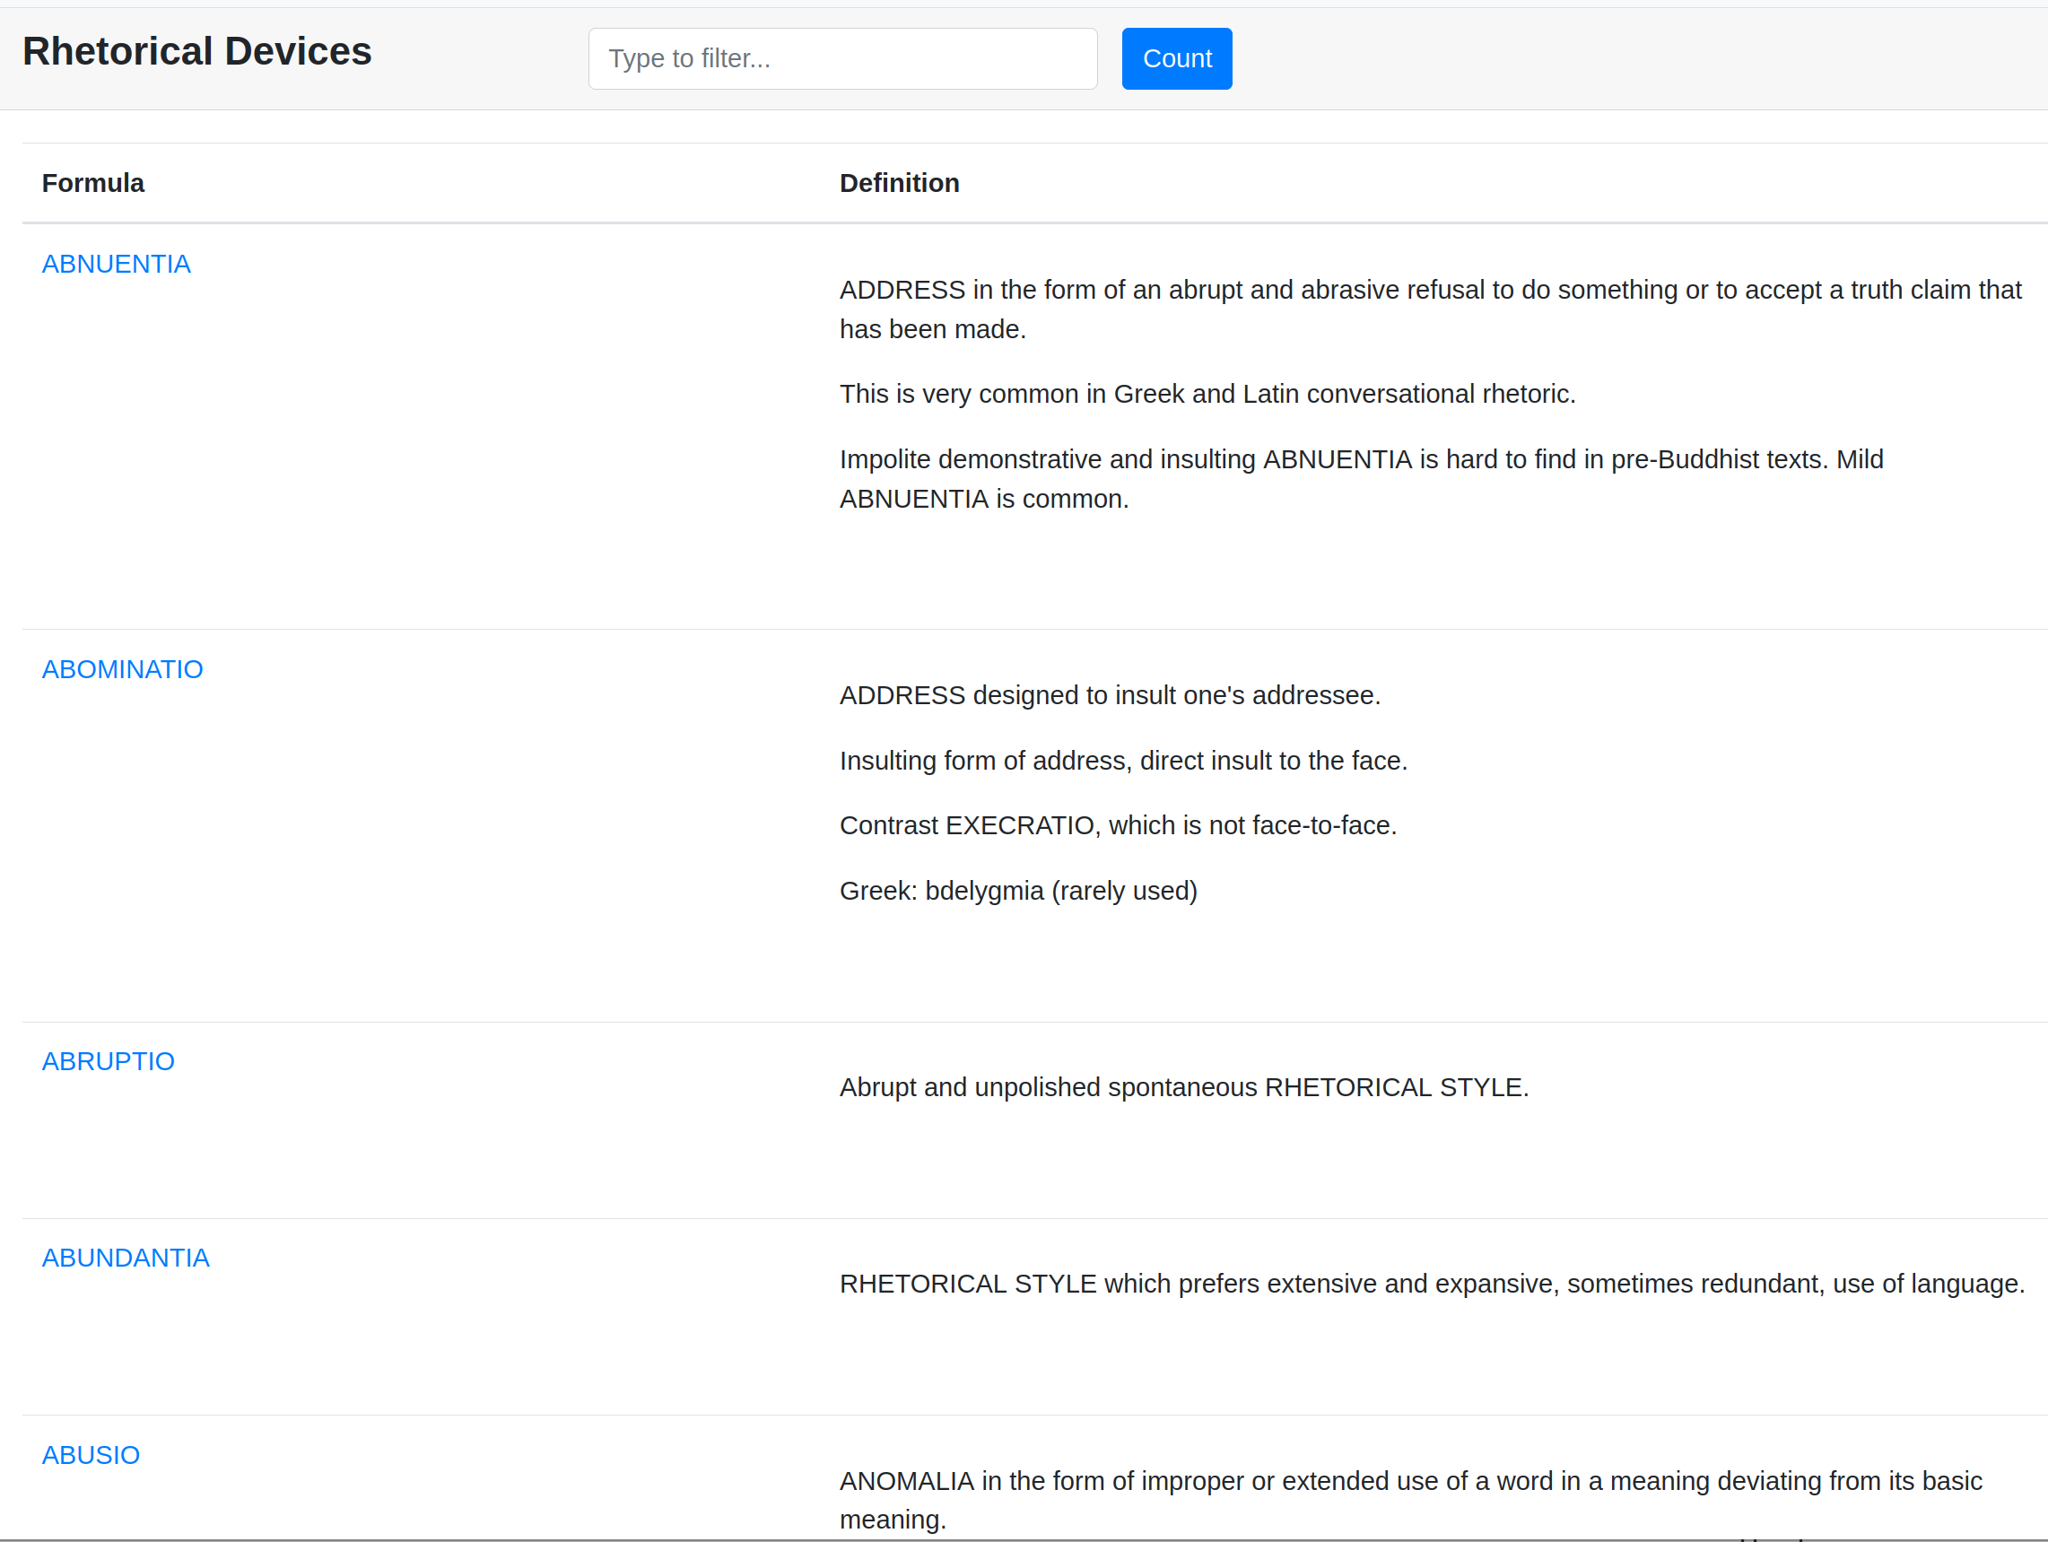Click the Contrast EXECRATIO sentence

[1118, 824]
